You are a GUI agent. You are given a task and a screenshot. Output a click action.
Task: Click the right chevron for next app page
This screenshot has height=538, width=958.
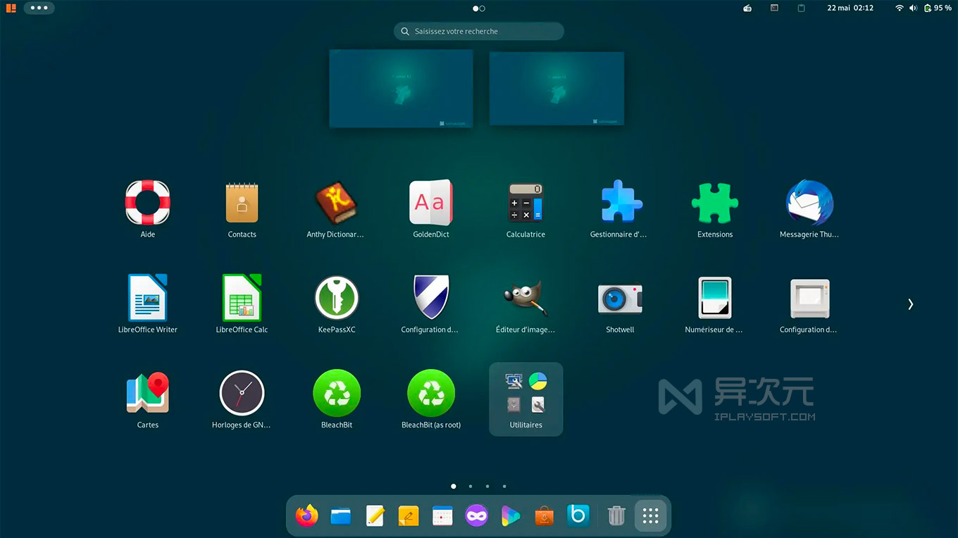910,304
